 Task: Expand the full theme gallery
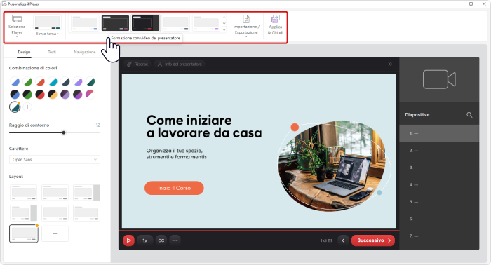pyautogui.click(x=224, y=29)
